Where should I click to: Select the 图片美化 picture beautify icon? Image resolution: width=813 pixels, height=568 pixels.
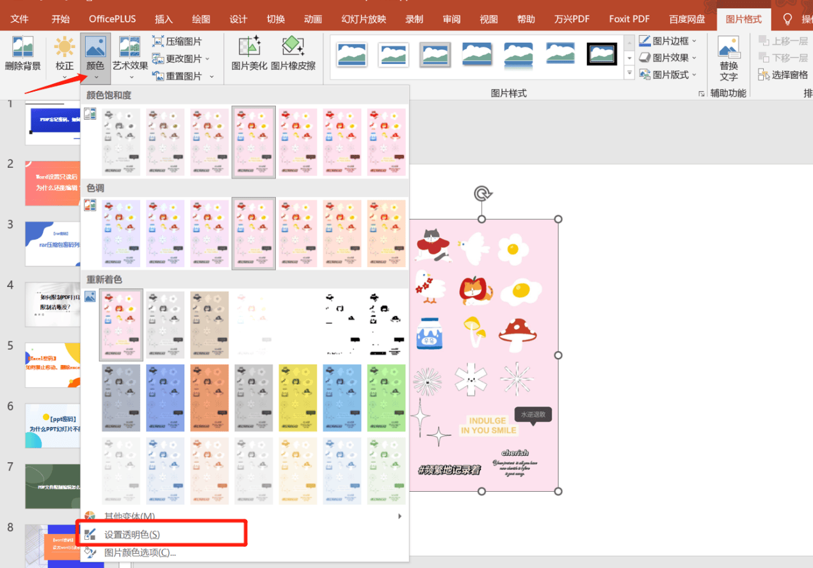[x=249, y=47]
